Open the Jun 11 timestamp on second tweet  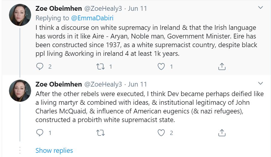[x=137, y=84]
